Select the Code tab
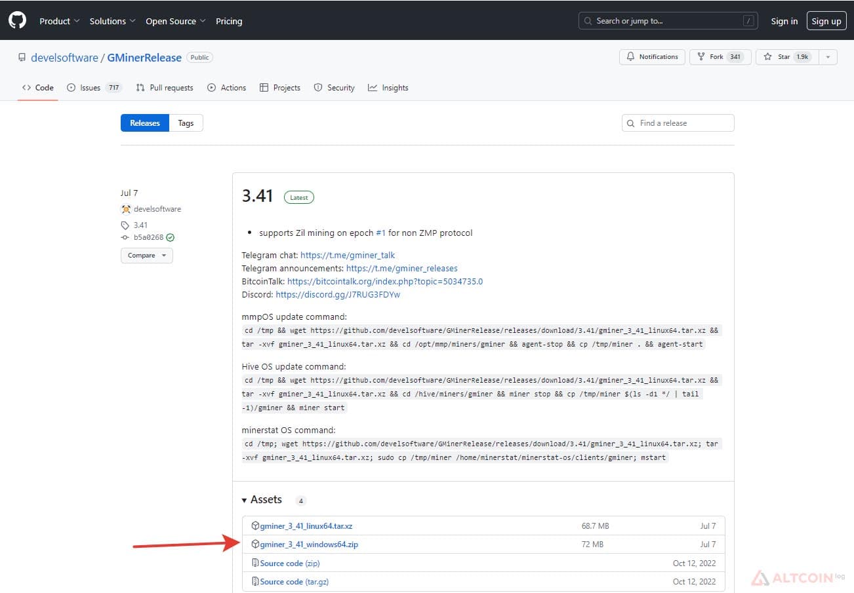854x593 pixels. 37,88
